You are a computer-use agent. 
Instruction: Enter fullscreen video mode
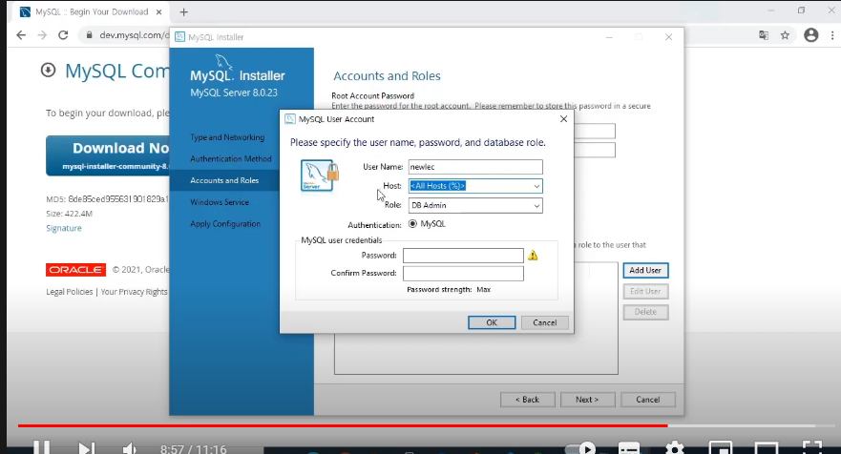tap(812, 448)
